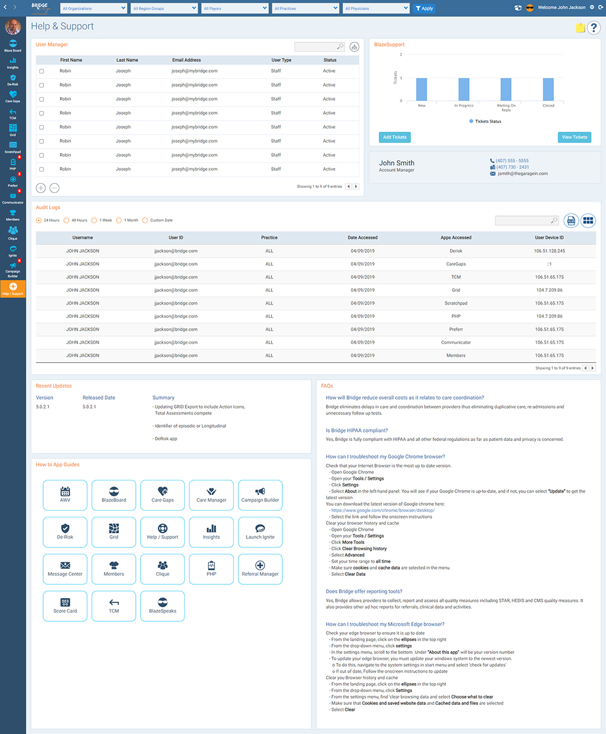This screenshot has height=734, width=606.
Task: Open Scratchpad in the sidebar
Action: [13, 147]
